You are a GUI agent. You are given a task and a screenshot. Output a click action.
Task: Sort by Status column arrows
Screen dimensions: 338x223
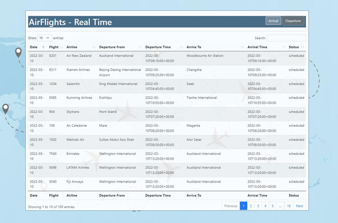(303, 47)
